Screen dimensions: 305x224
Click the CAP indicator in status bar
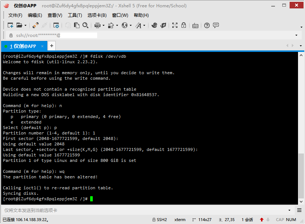coord(280,220)
